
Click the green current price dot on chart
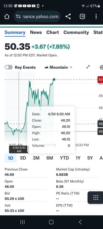click(54, 80)
